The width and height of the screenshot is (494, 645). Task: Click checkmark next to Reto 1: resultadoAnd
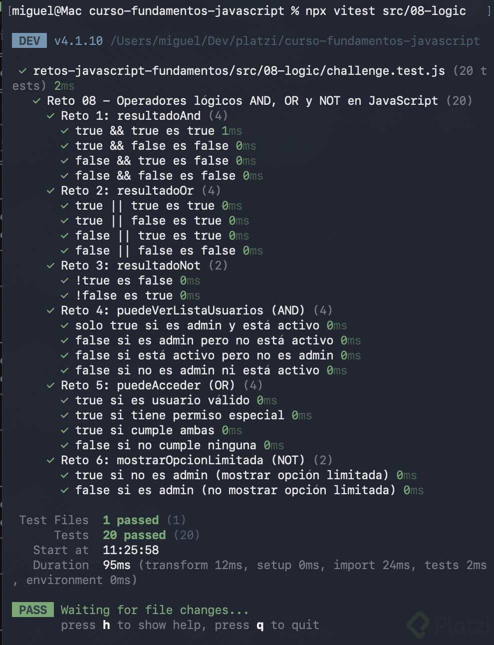tap(50, 116)
